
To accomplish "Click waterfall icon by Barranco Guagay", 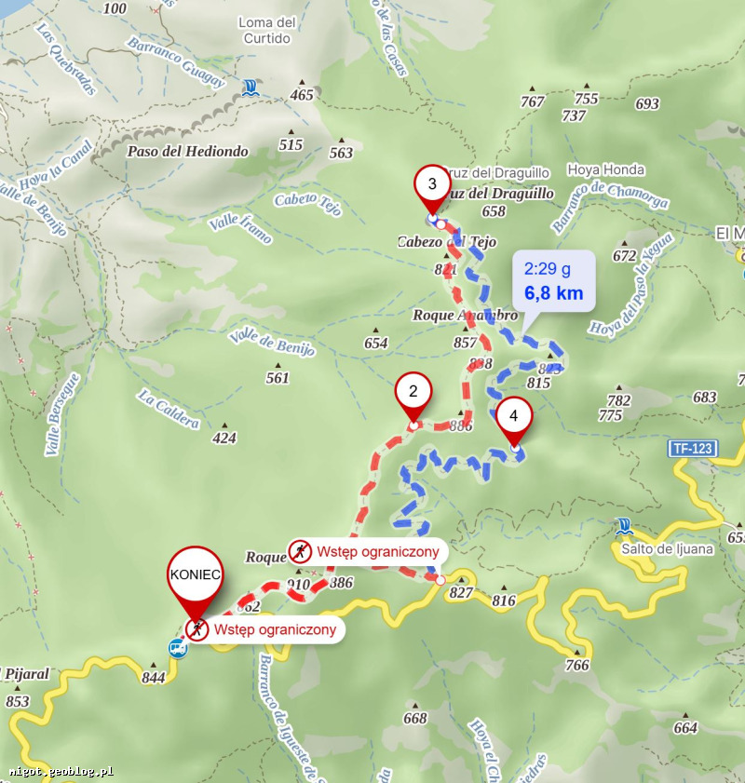I will (x=251, y=88).
